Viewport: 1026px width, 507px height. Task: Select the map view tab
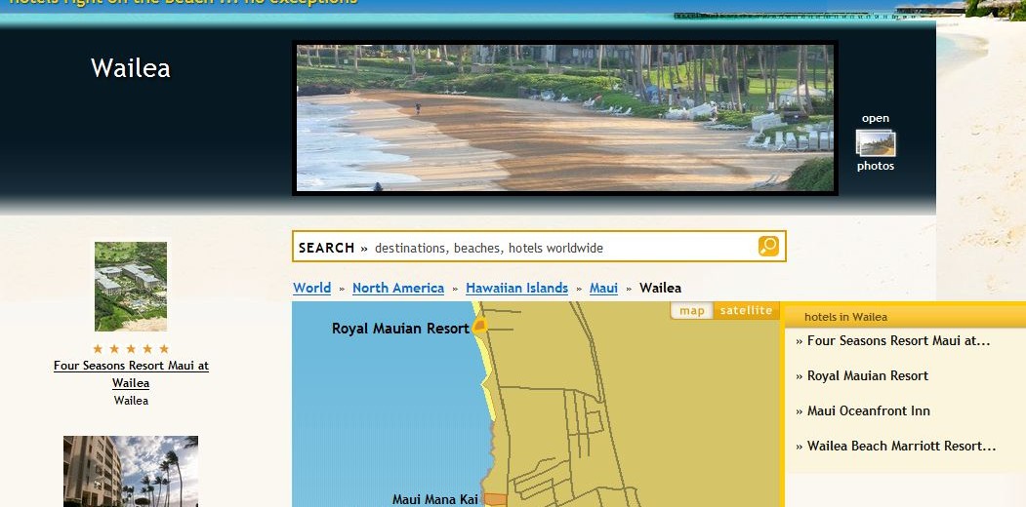pos(691,311)
